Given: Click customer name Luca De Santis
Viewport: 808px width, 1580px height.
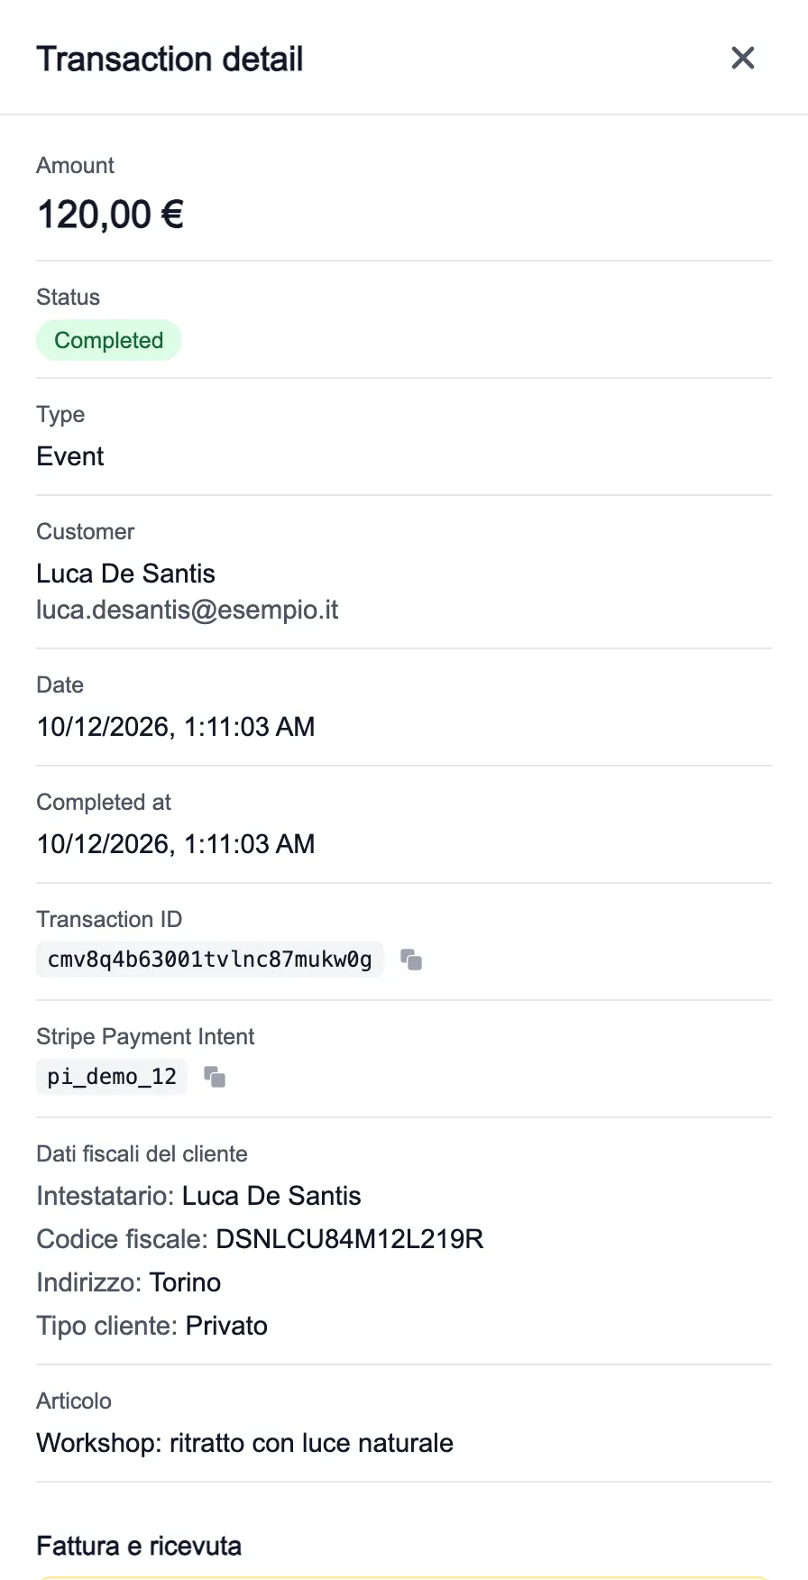Looking at the screenshot, I should (x=126, y=574).
